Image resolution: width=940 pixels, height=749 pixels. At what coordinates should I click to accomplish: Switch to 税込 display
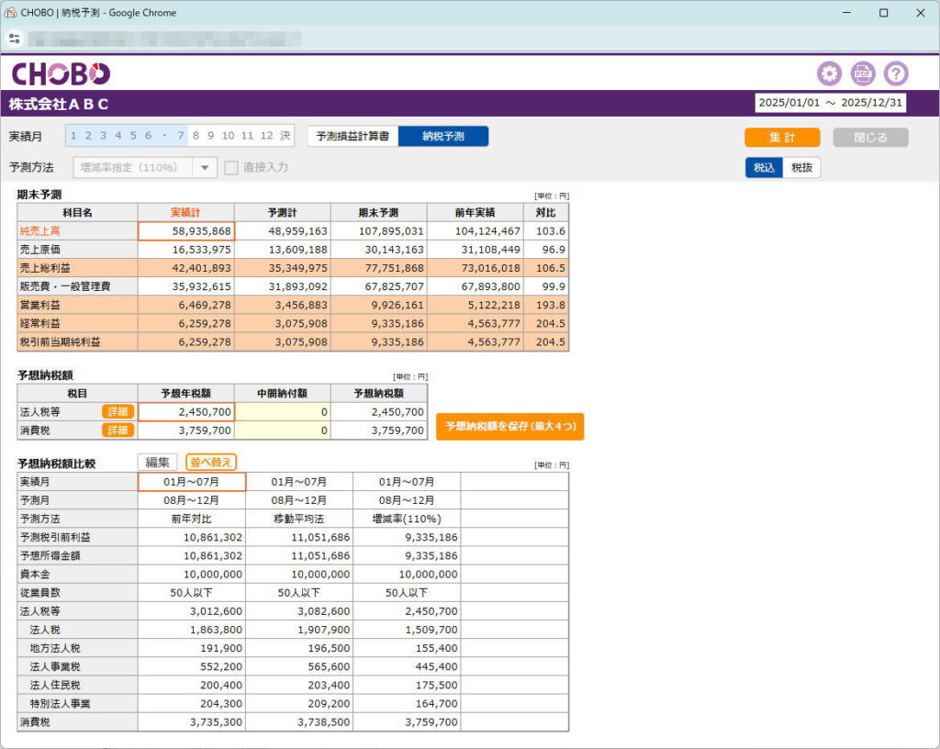764,167
